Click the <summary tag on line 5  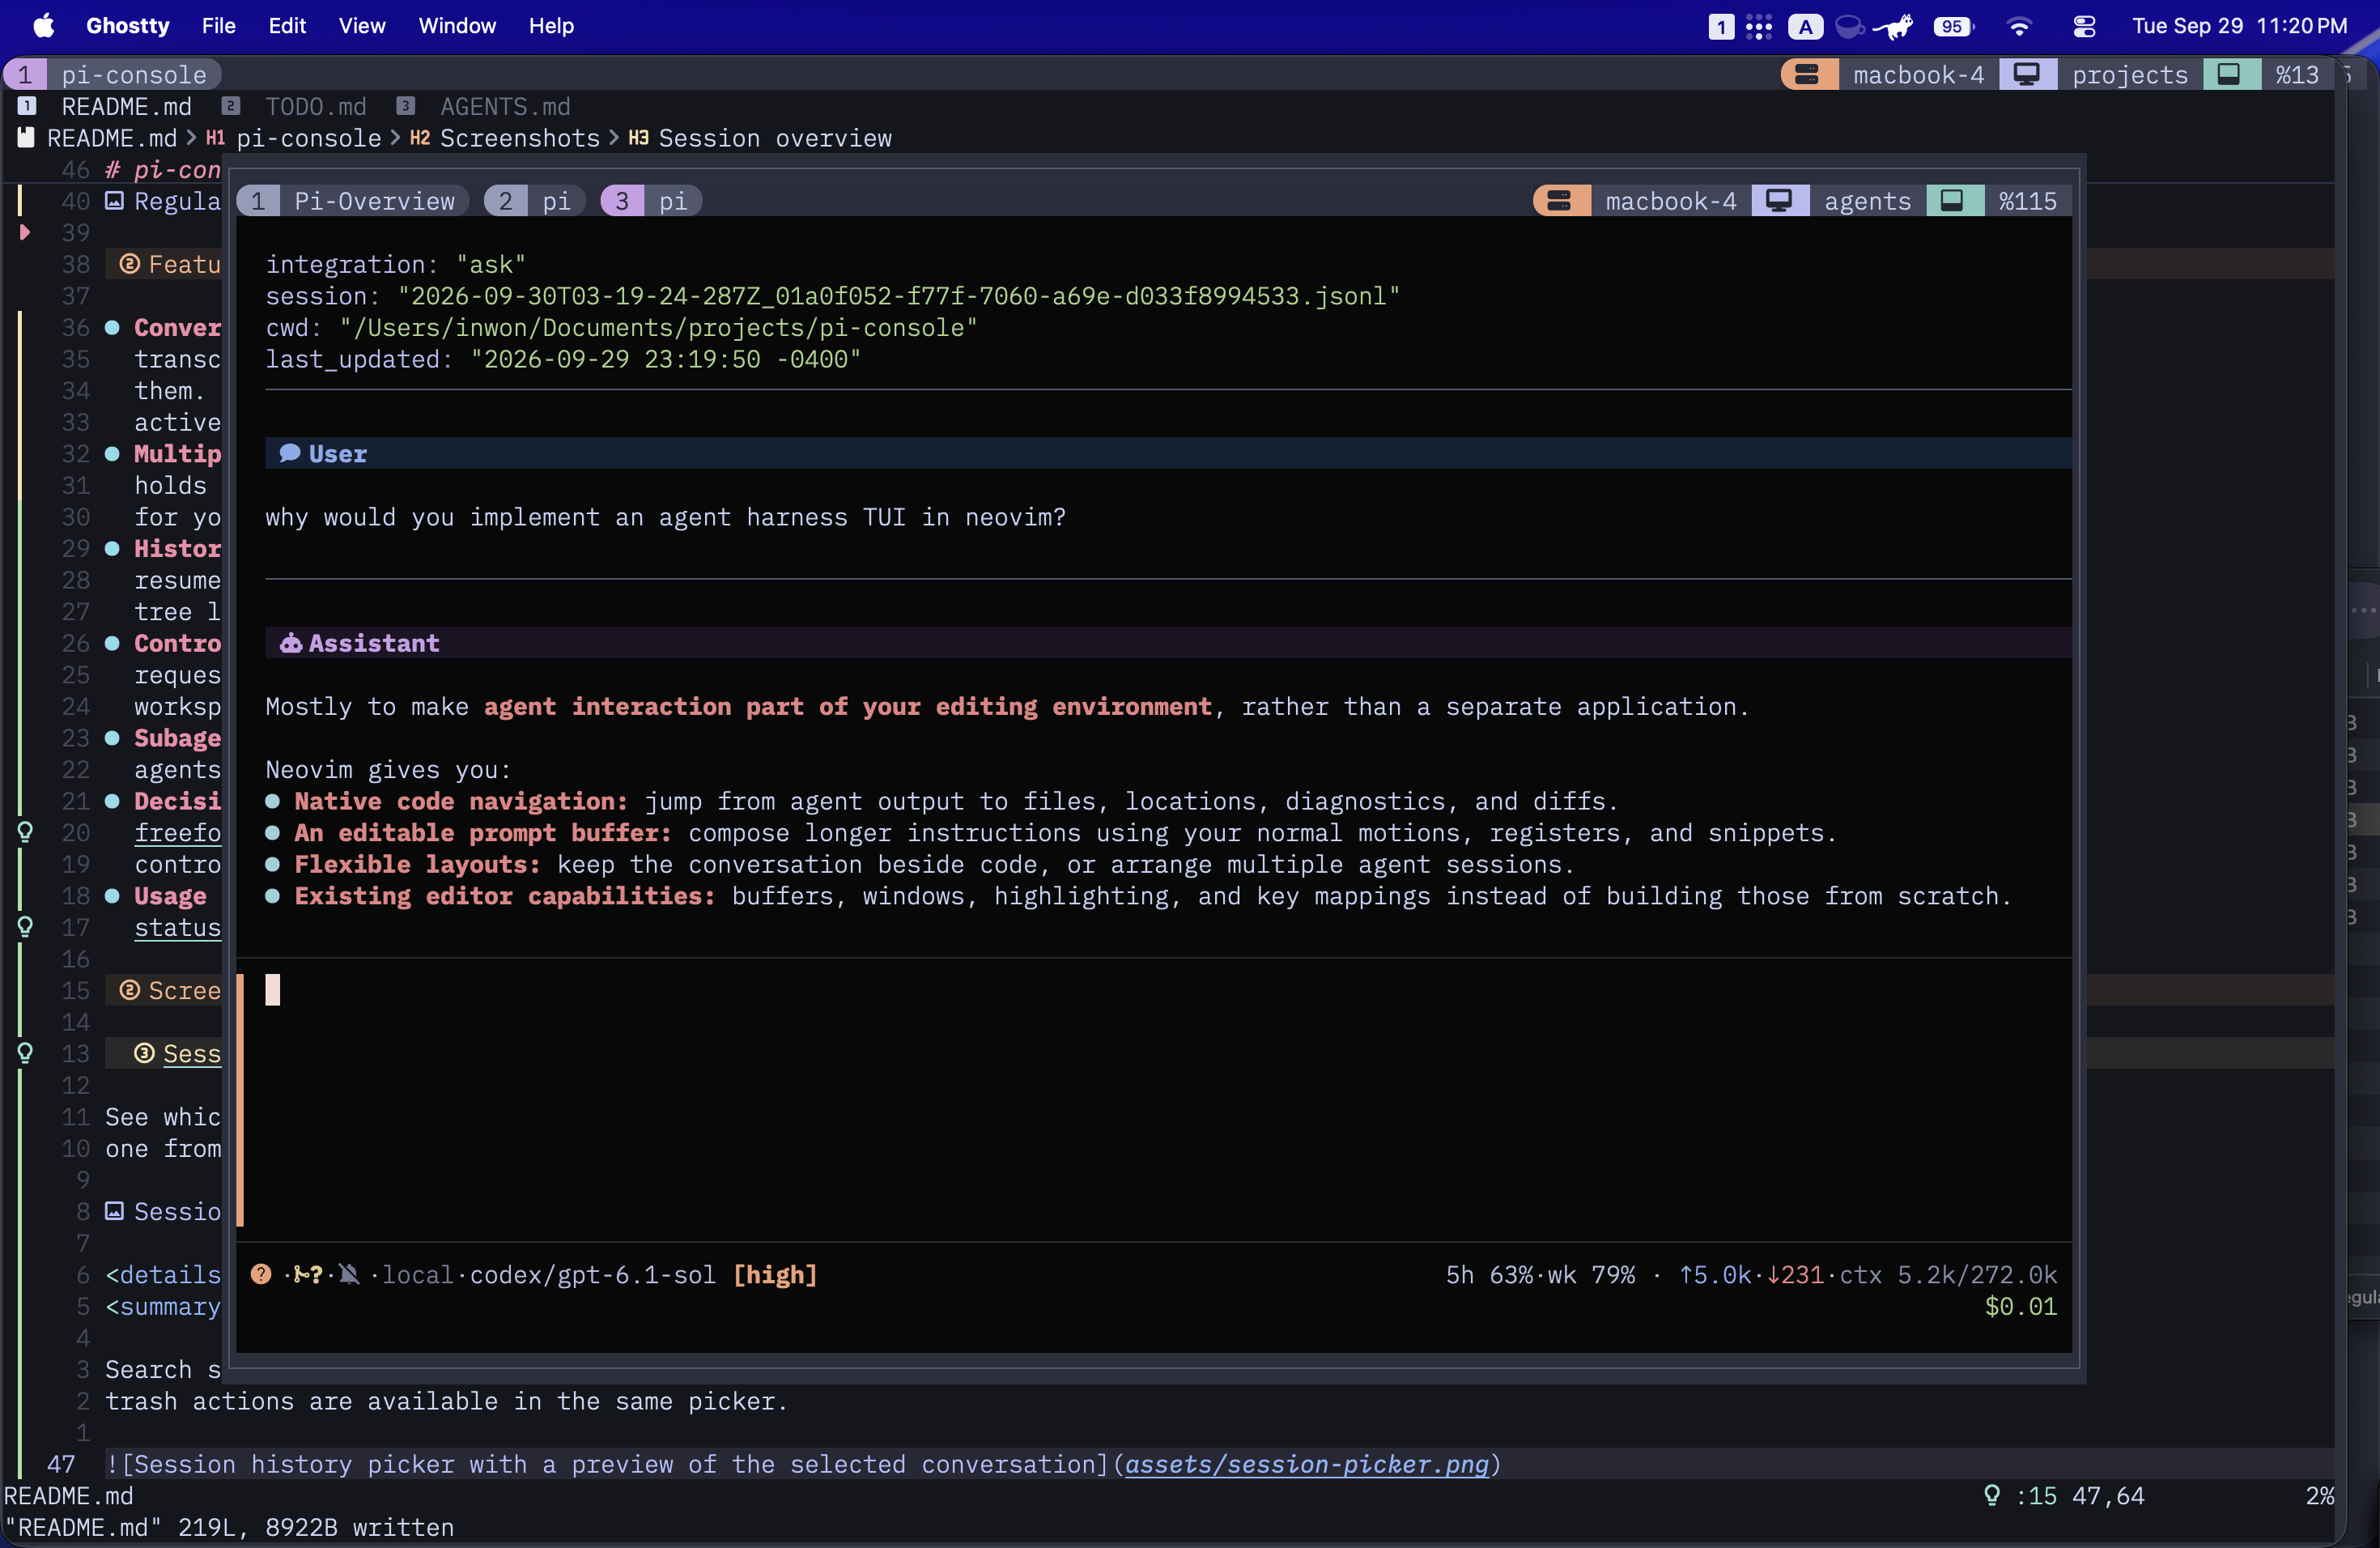coord(163,1306)
